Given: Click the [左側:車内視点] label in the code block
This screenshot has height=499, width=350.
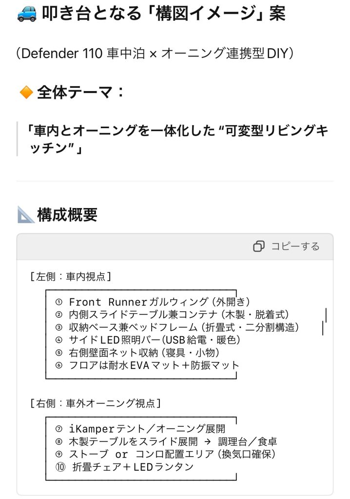Looking at the screenshot, I should point(71,277).
